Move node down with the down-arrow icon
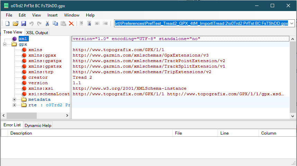 pos(89,23)
